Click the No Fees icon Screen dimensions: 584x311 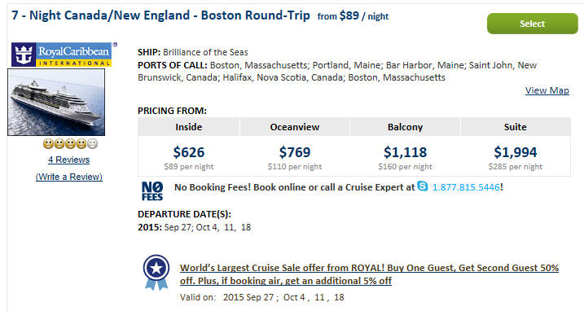tap(152, 191)
